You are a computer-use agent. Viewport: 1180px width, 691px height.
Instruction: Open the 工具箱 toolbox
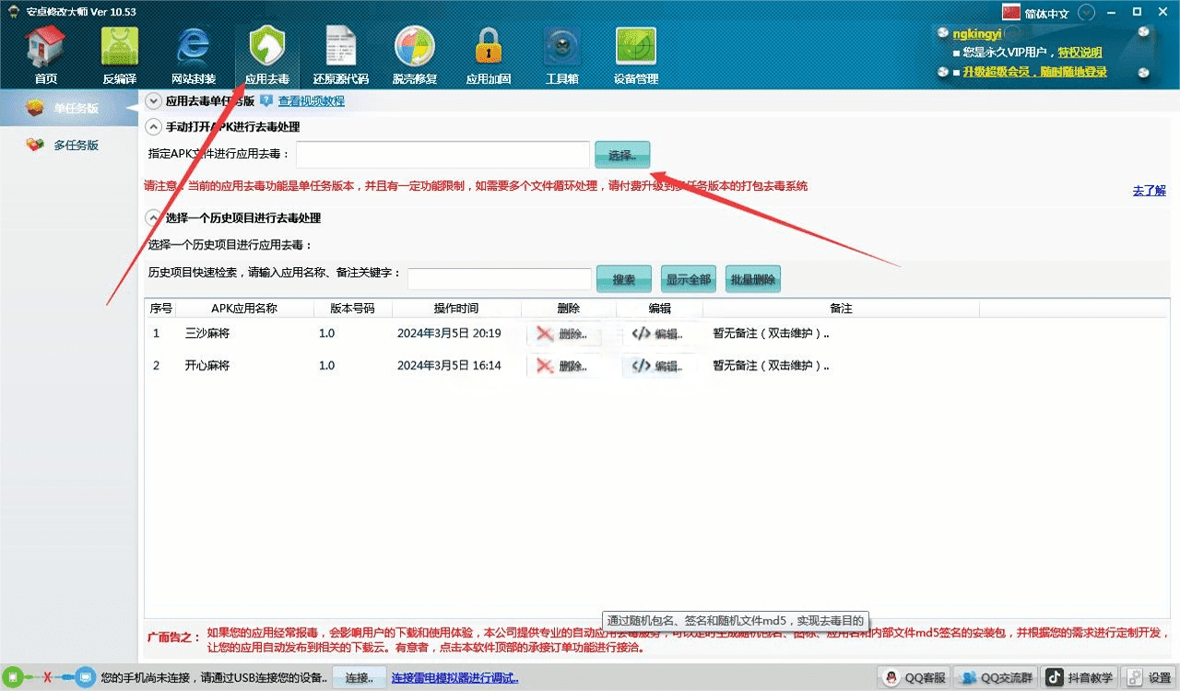pos(561,54)
